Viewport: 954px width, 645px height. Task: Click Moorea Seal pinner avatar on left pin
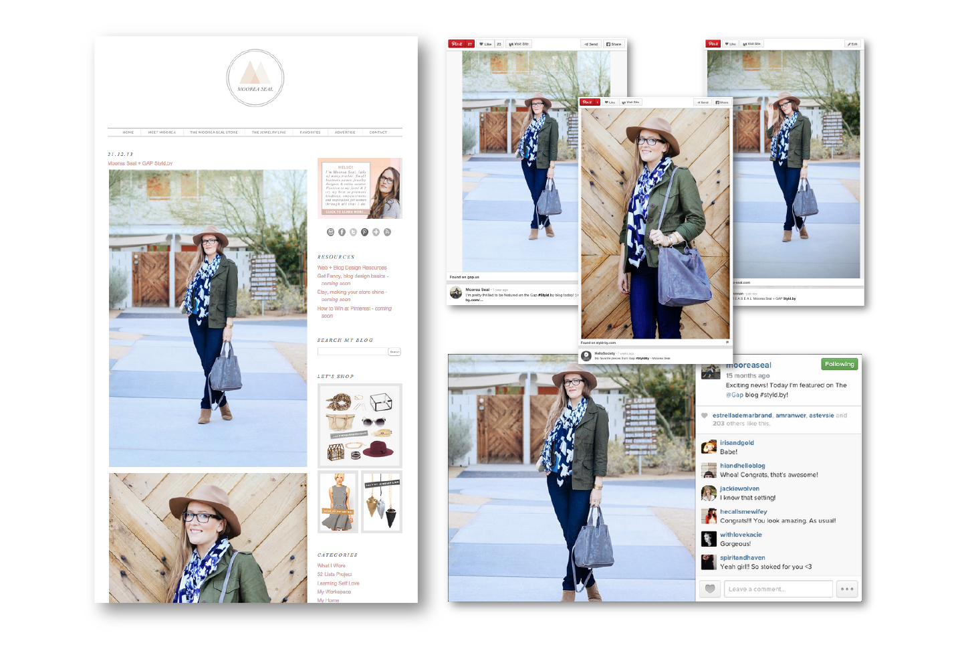click(456, 293)
